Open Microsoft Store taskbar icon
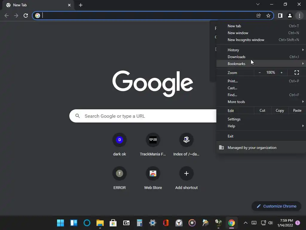 113,223
